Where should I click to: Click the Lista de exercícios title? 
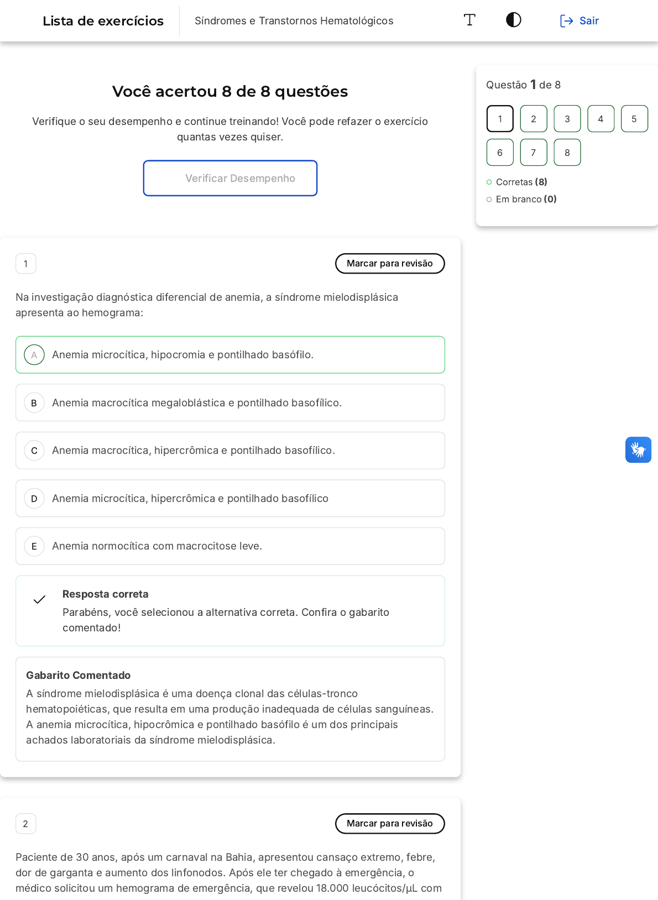coord(103,21)
